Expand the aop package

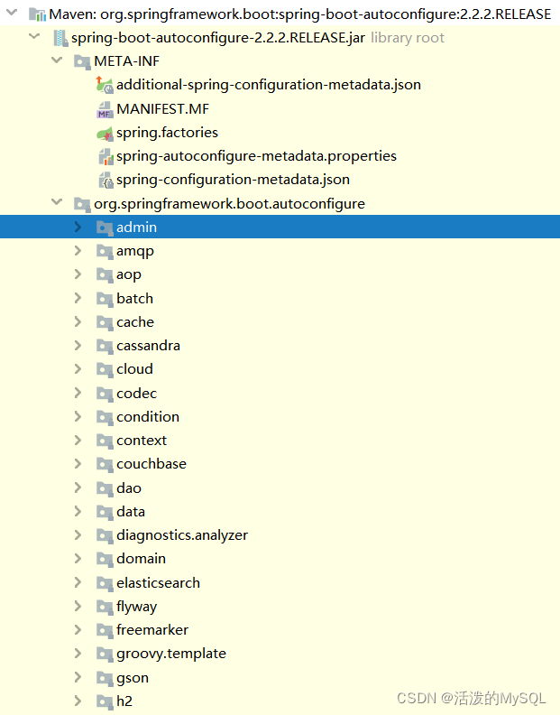(78, 274)
